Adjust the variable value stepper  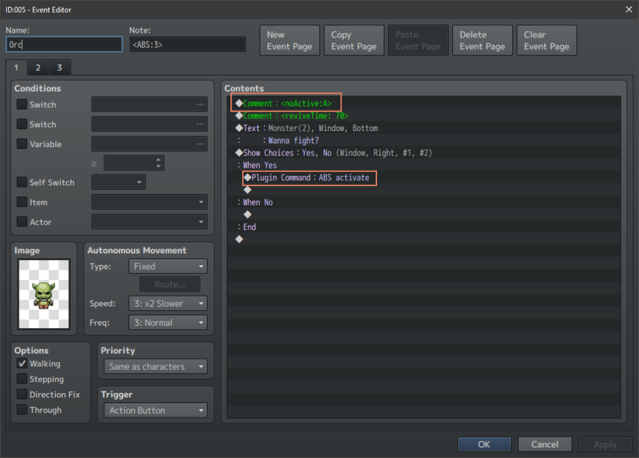158,163
